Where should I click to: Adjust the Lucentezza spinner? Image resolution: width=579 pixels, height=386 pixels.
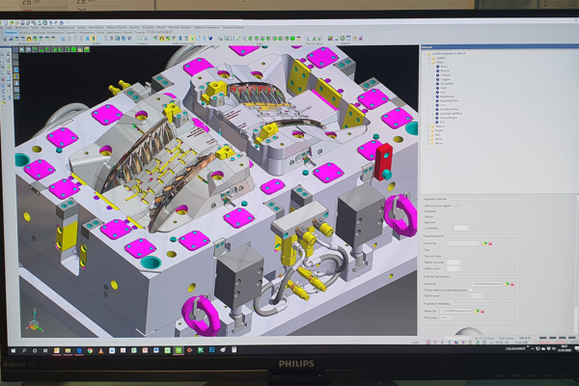[x=461, y=229]
